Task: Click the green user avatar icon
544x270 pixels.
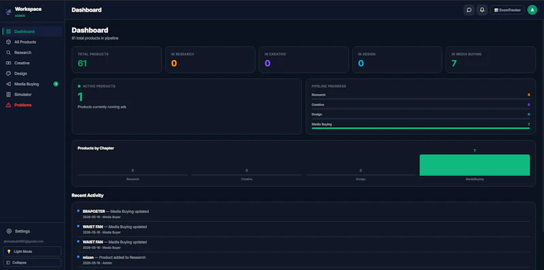Action: (x=532, y=10)
